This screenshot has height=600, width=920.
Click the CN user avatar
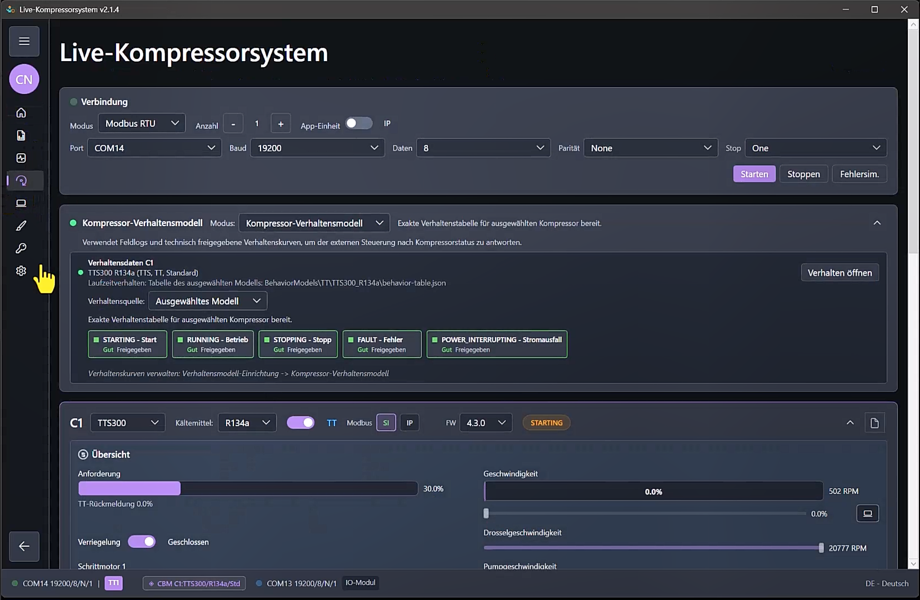[x=24, y=79]
